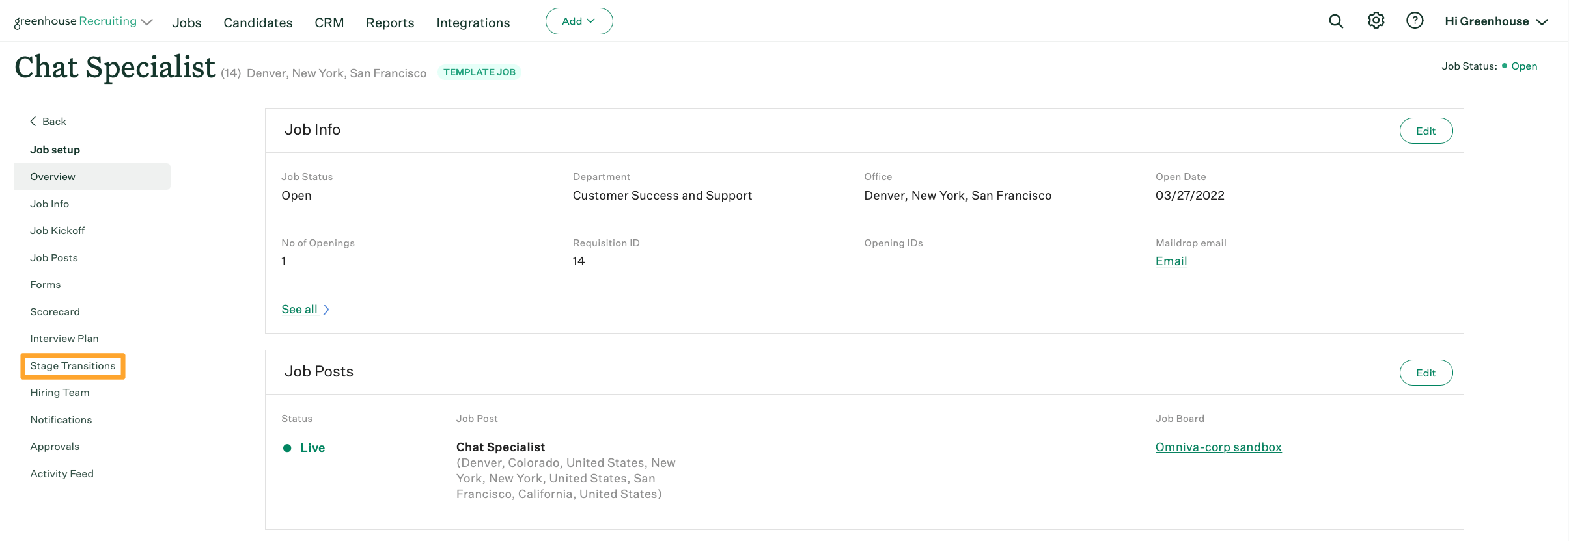Click the Open job status indicator
This screenshot has width=1569, height=541.
point(1523,66)
